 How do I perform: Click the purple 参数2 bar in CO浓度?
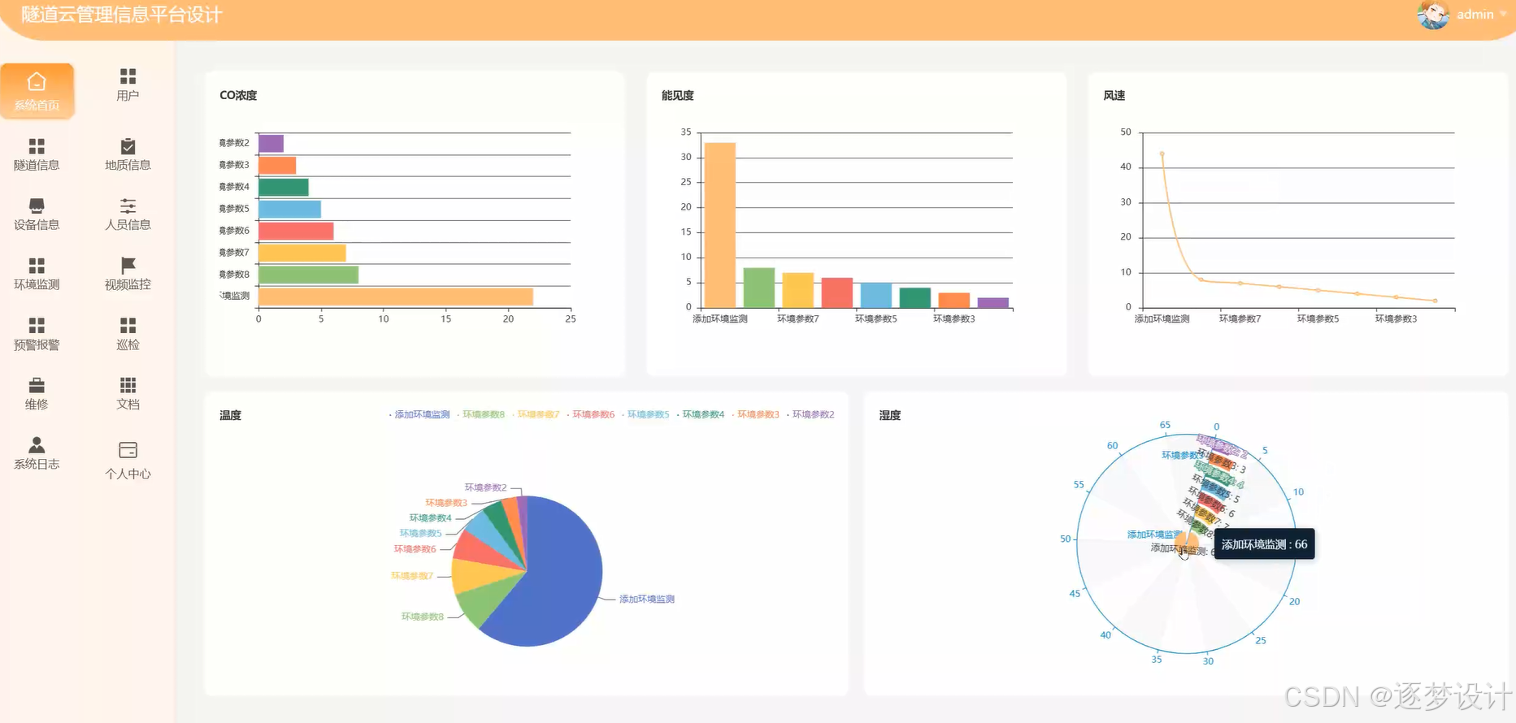tap(271, 144)
